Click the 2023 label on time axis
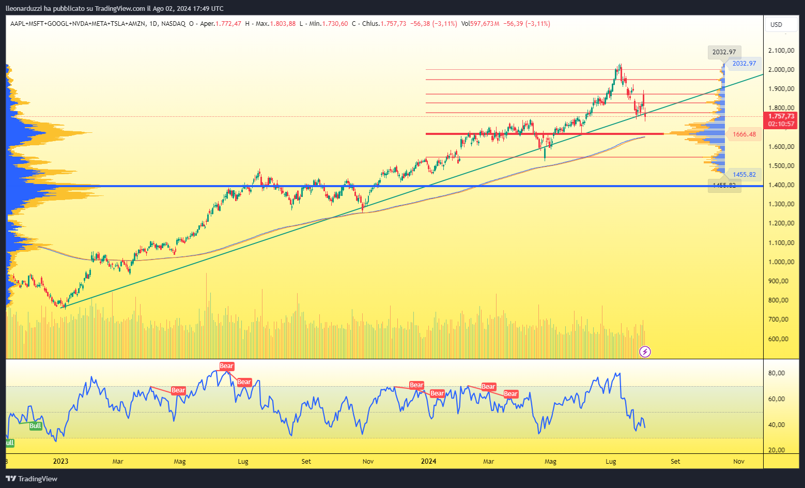Screen dimensions: 805x488 tap(60, 461)
